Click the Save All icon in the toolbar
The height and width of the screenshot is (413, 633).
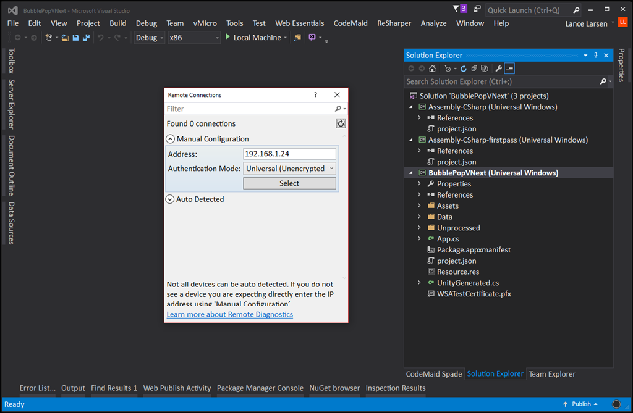(86, 38)
